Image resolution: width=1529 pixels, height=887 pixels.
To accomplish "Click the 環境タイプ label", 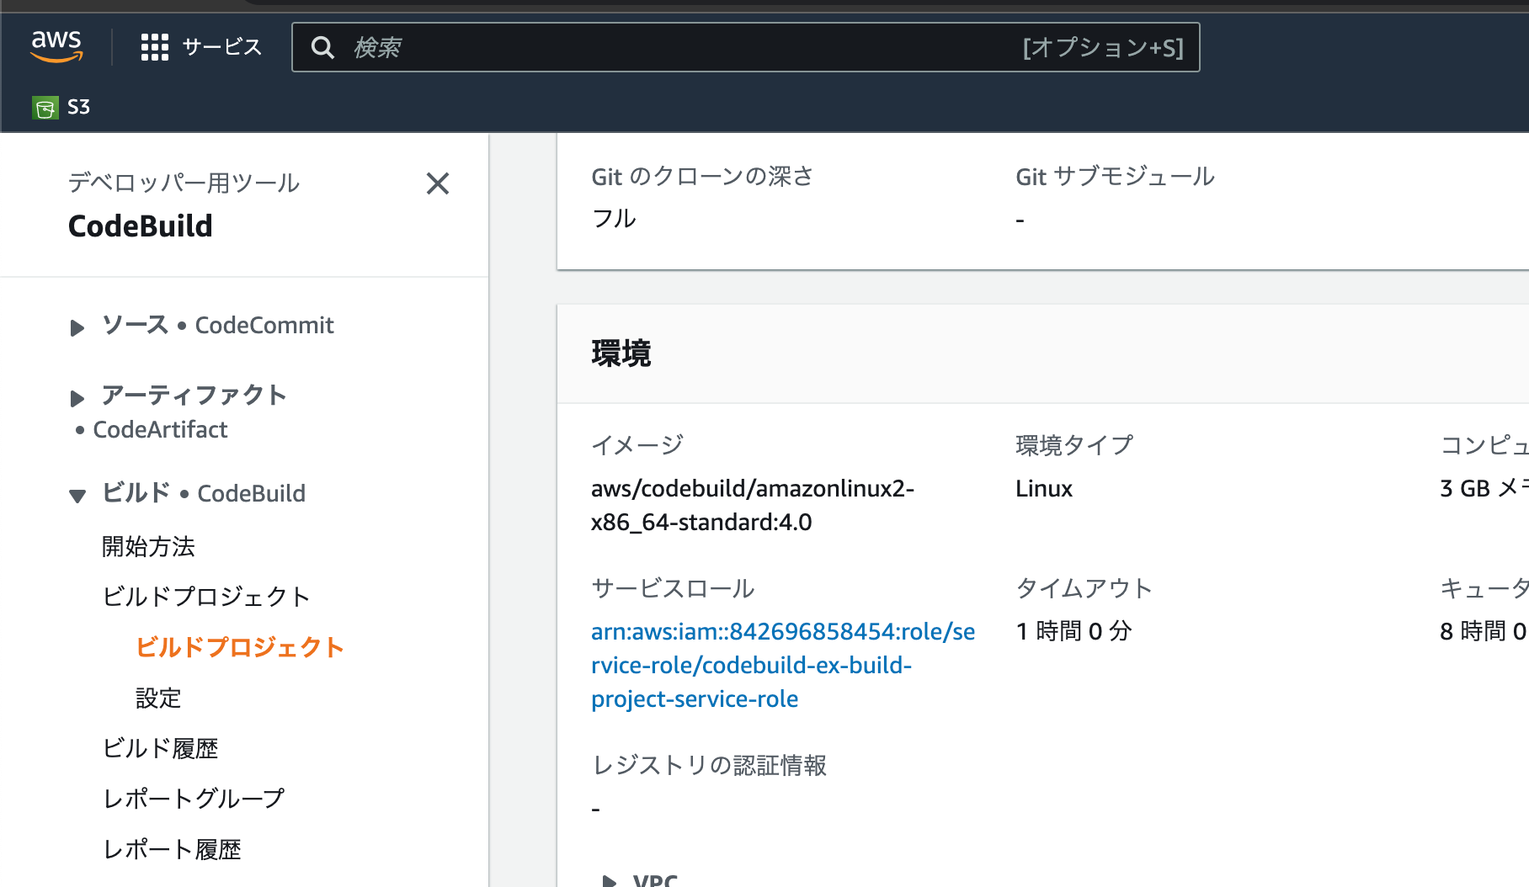I will (1074, 445).
